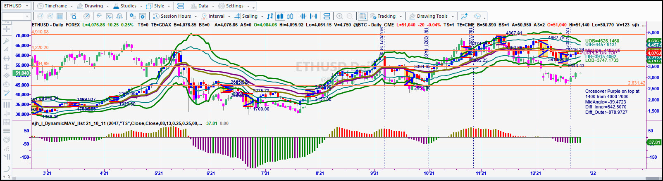Expand the top toolbar overflow arrow
Screen dimensions: 663x181
click(253, 7)
